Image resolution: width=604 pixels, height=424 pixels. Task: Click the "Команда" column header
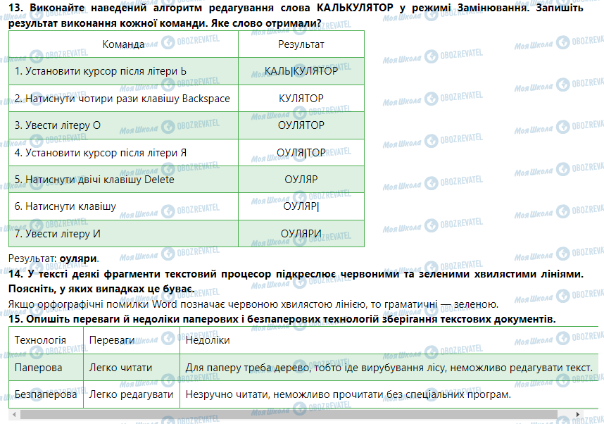[x=123, y=44]
